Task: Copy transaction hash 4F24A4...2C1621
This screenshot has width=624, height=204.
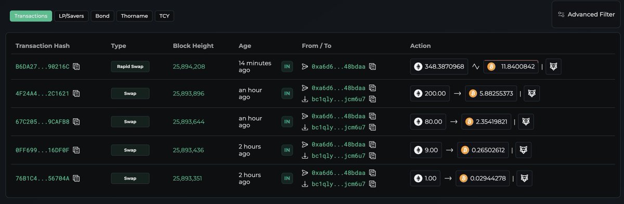Action: pos(76,94)
